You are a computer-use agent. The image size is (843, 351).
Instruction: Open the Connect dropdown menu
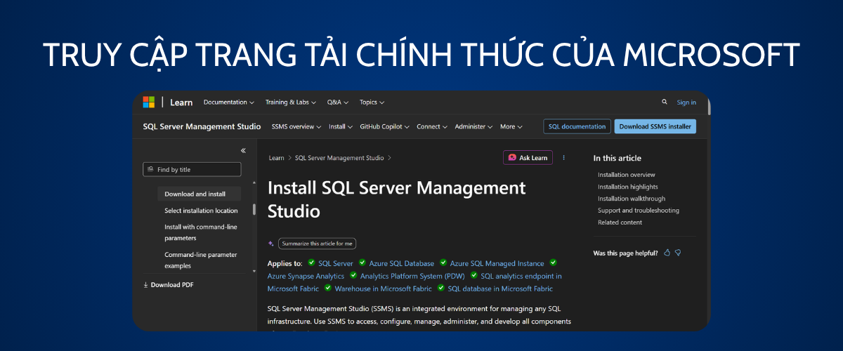(432, 127)
